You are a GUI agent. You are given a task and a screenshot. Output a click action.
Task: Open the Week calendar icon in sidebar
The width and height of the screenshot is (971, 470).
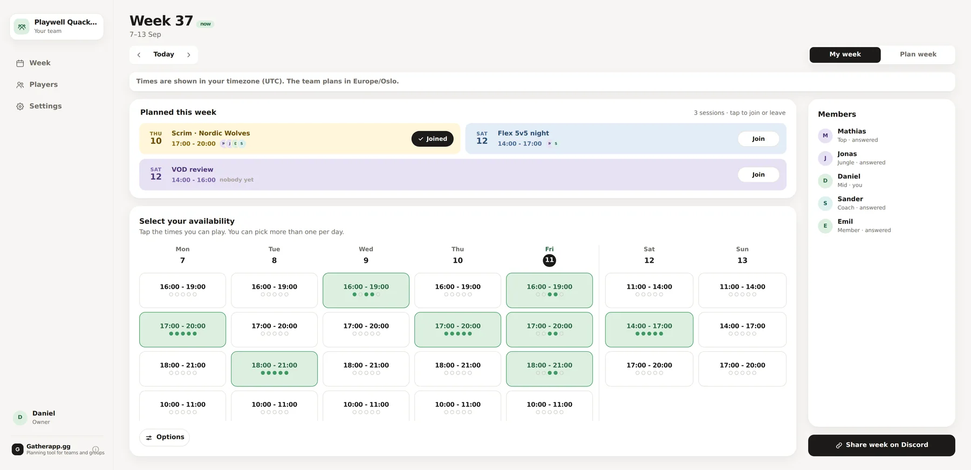20,63
